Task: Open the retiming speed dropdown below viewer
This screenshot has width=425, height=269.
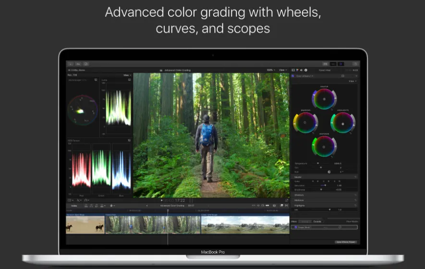Action: 87,200
